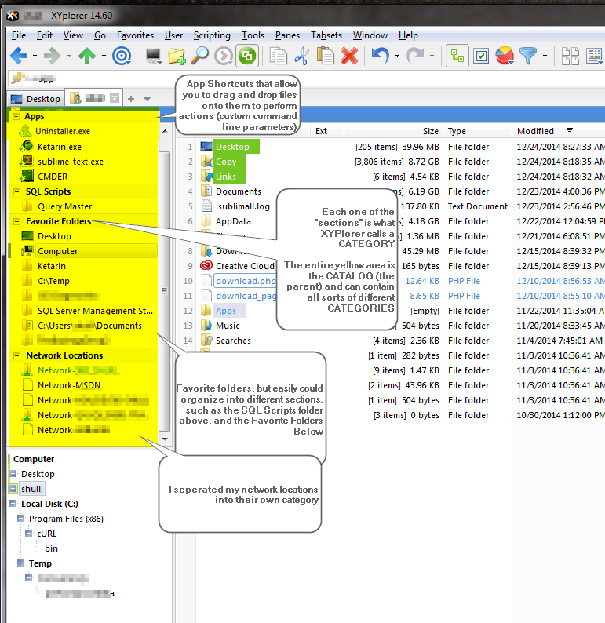Open the Hotlist target icon
Viewport: 605px width, 623px height.
[x=122, y=56]
